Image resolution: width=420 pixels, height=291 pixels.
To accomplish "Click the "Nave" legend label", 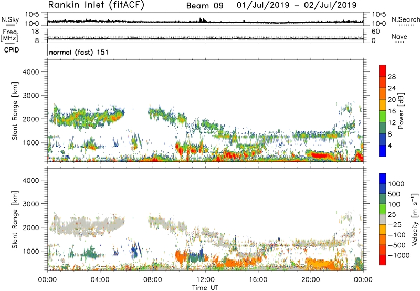I will coord(400,37).
